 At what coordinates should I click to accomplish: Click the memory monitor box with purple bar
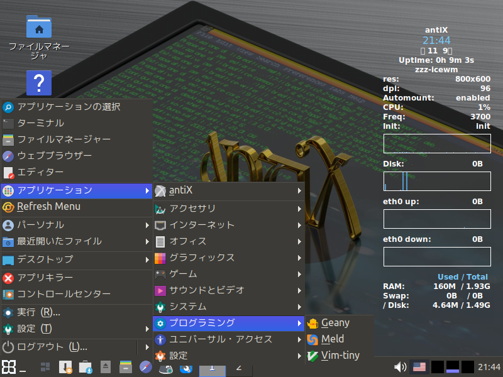pos(453,367)
